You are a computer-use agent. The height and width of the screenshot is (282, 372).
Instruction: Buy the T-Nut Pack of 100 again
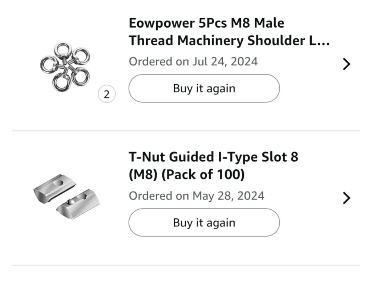pos(204,223)
